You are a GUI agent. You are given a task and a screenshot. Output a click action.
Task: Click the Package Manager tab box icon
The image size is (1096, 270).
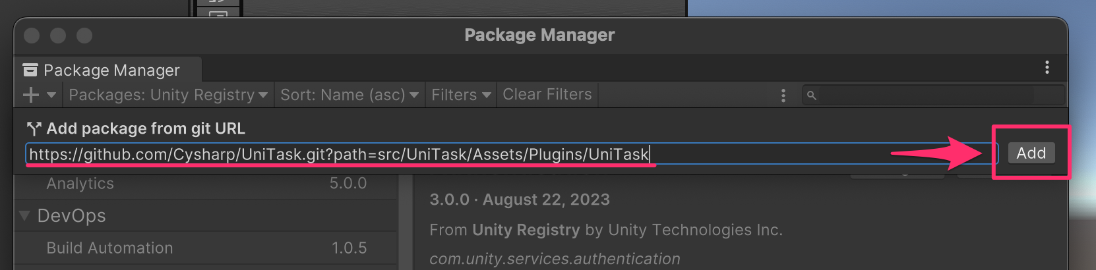(x=30, y=70)
